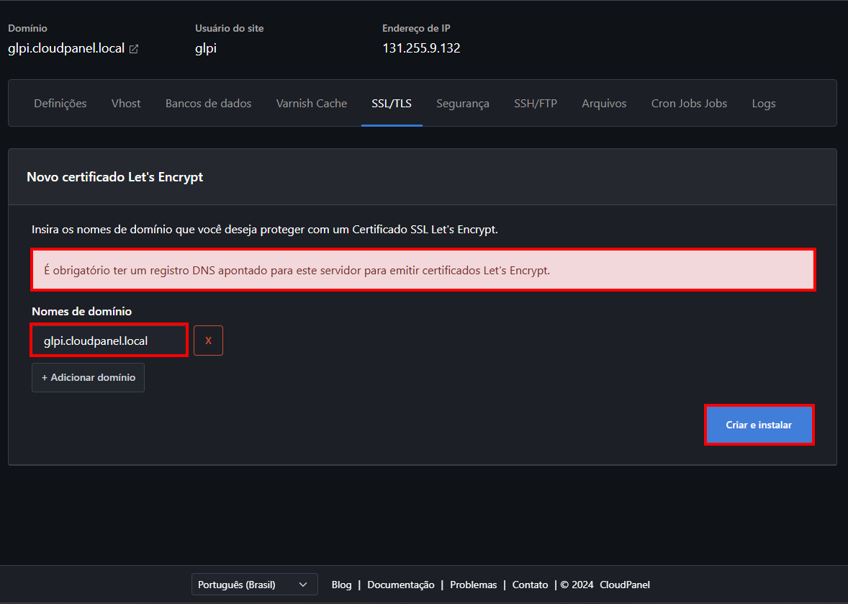Open the Arquivos tab

[604, 104]
